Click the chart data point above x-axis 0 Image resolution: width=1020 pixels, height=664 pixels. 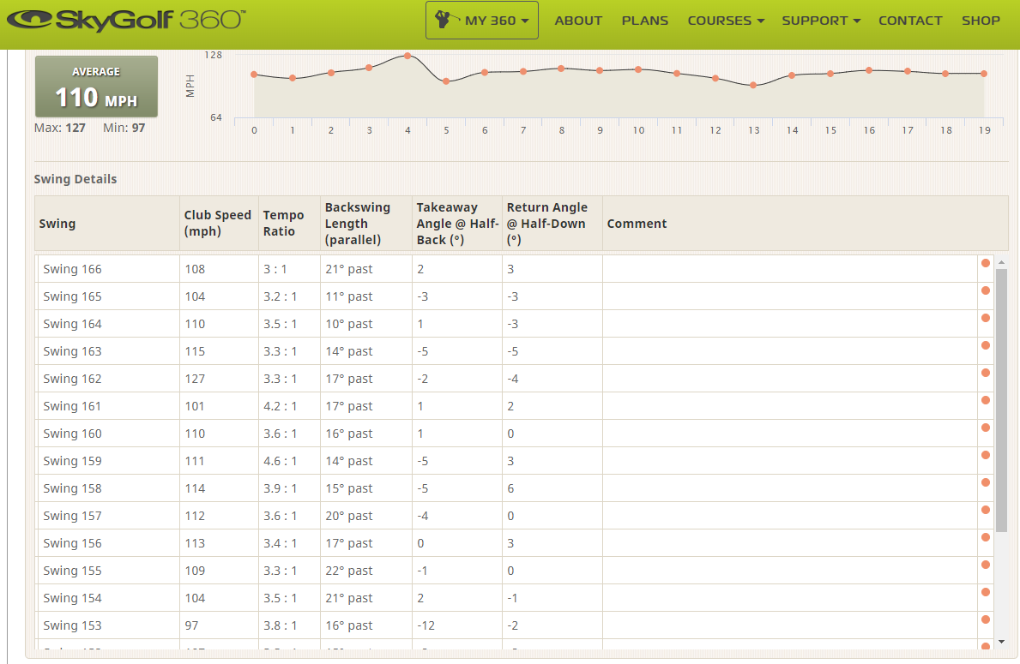[x=254, y=74]
